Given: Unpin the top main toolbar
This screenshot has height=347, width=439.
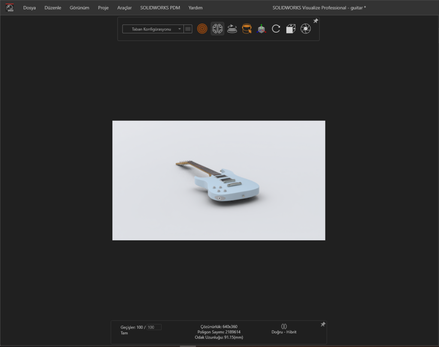Looking at the screenshot, I should 316,21.
